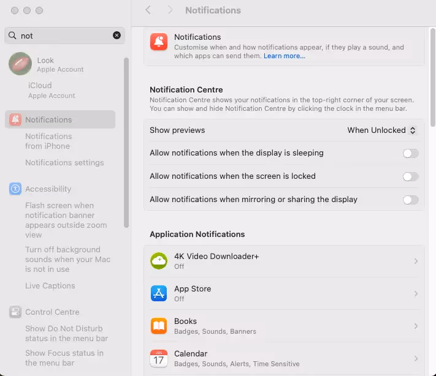
Task: Toggle allow notifications when display is sleeping
Action: (x=411, y=153)
